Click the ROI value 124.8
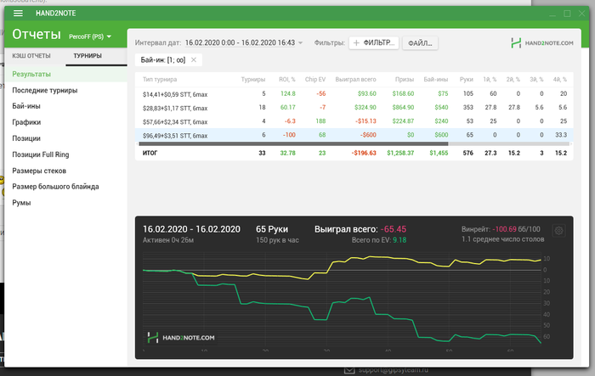The image size is (595, 376). click(287, 93)
